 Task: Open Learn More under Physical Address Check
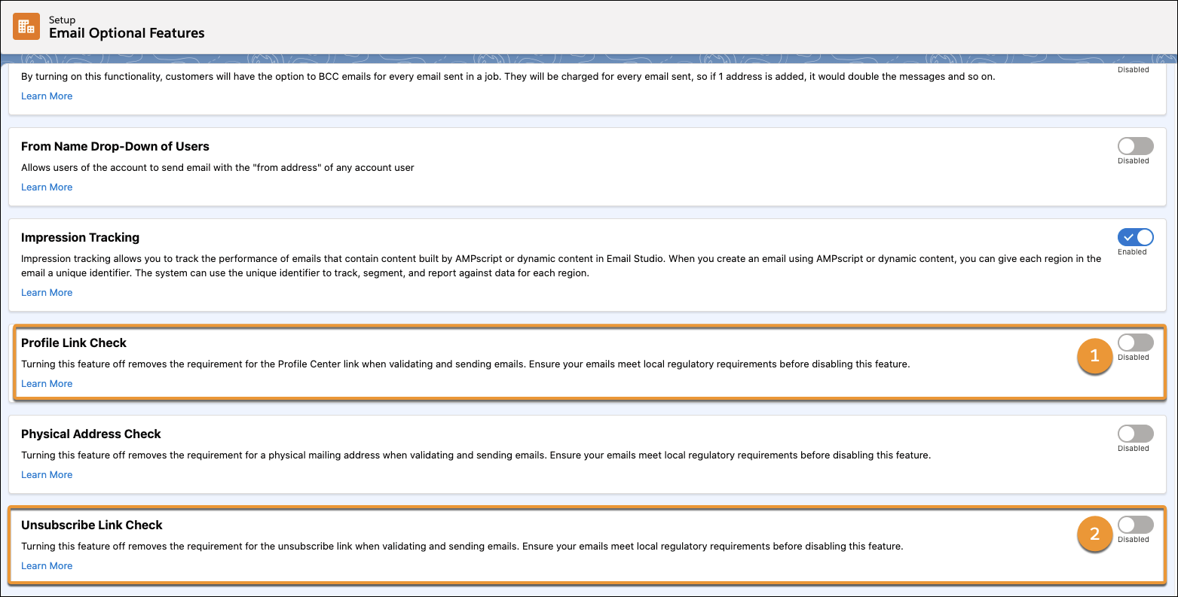point(46,474)
